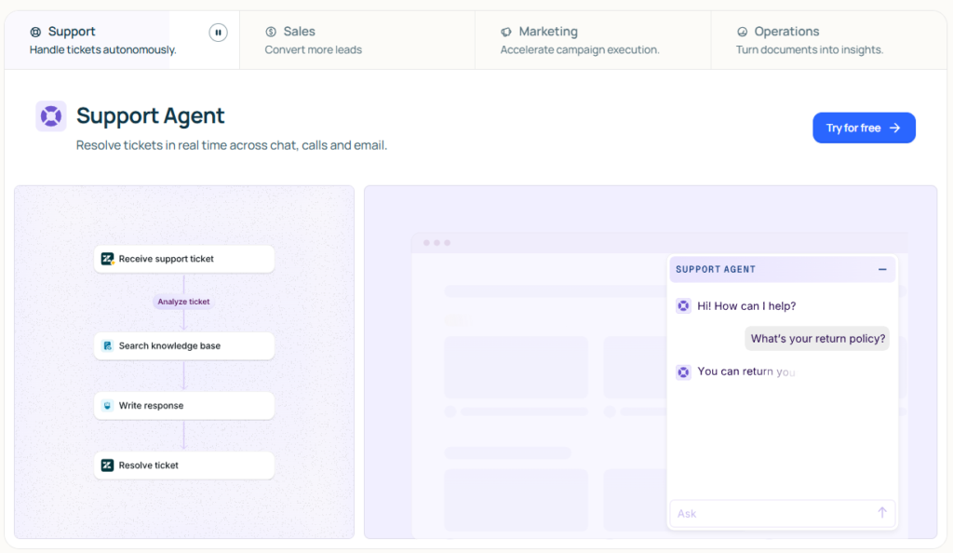This screenshot has height=553, width=953.
Task: Click the send arrow in the chat input
Action: pyautogui.click(x=881, y=512)
